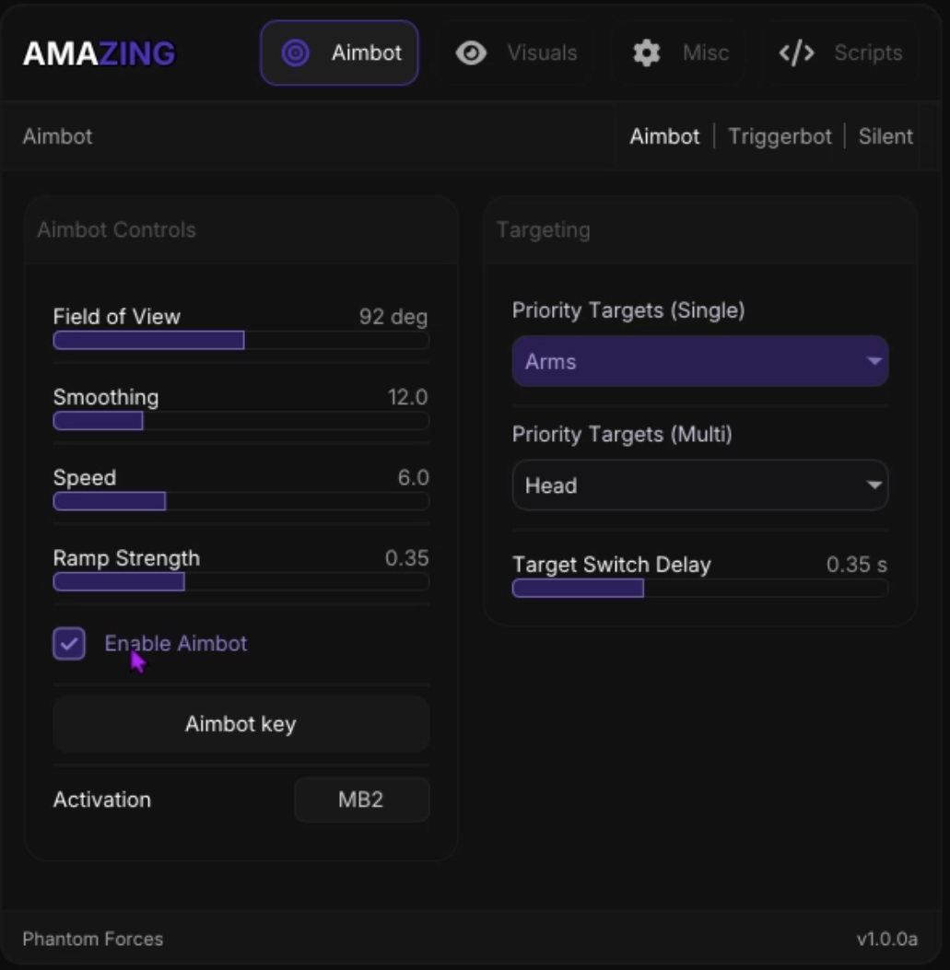Adjust the Field of View slider

pos(241,341)
